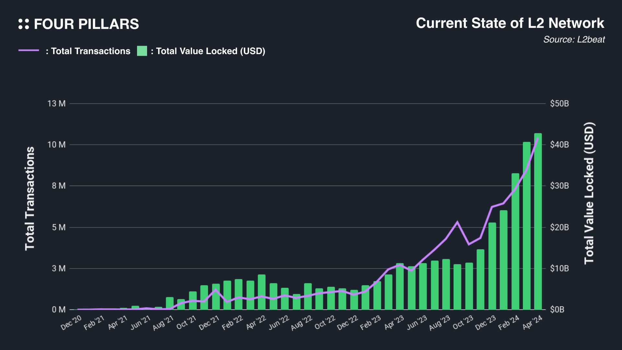Click the 5 M left axis label

(x=59, y=227)
